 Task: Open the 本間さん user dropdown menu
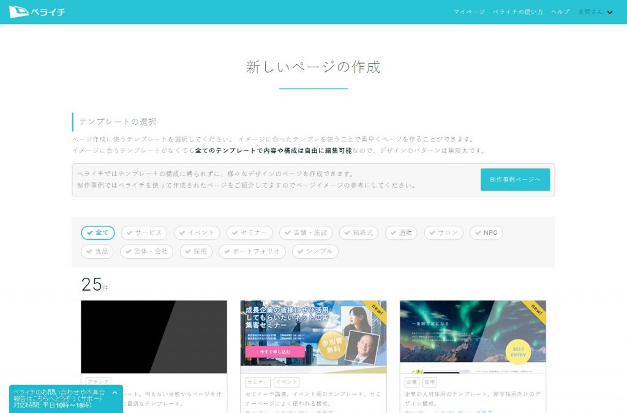pyautogui.click(x=595, y=12)
